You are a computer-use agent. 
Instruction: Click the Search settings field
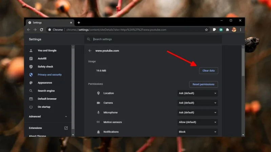pyautogui.click(x=153, y=39)
